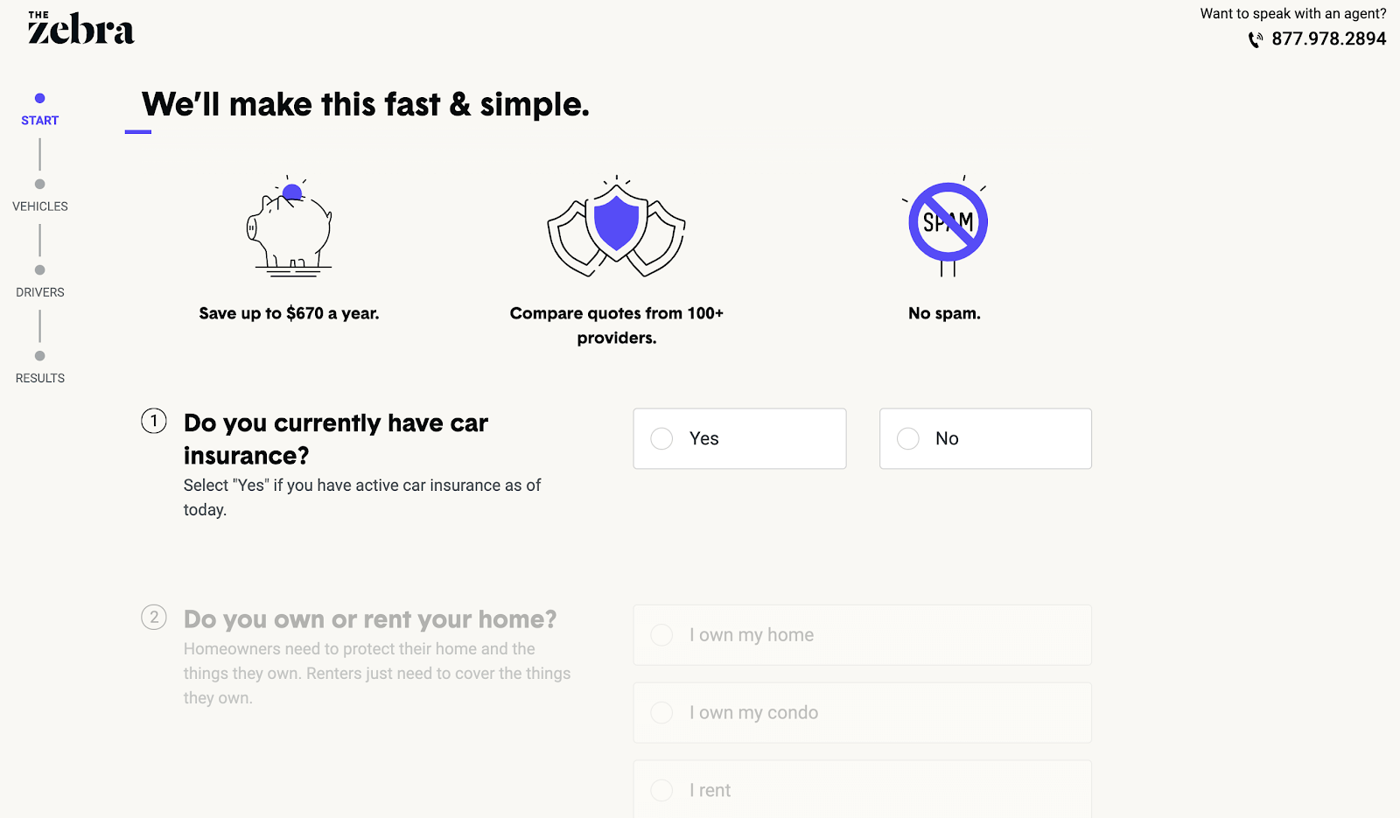Click the no-spam sign icon

coord(948,226)
